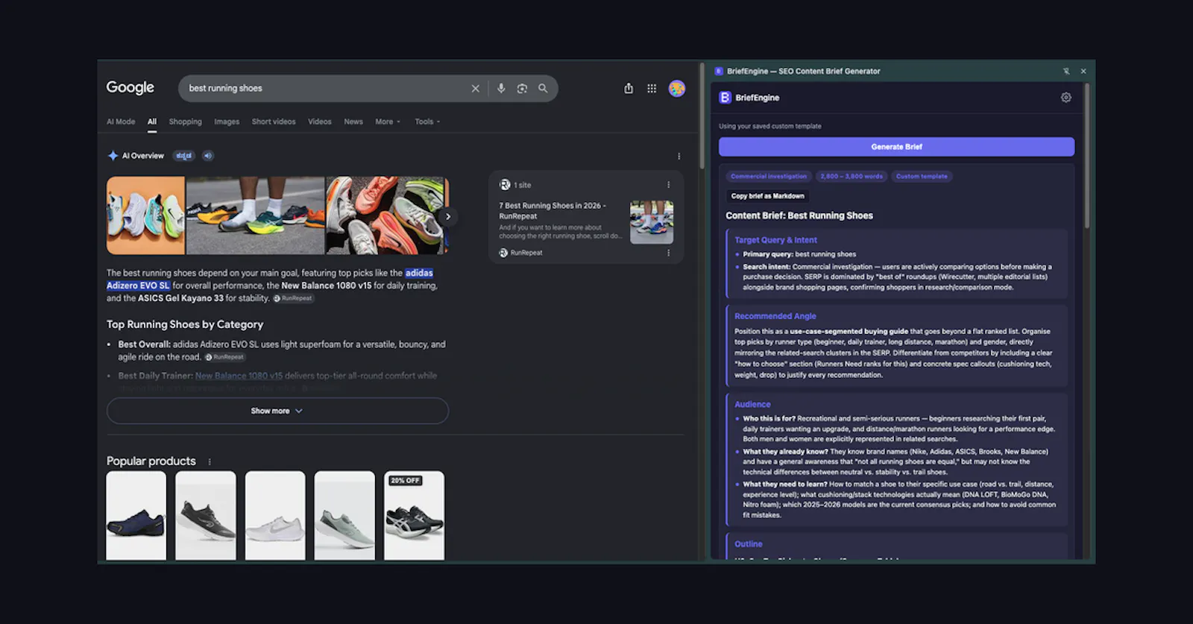Click the RunRepeat chip after ASICS Gel Kayano 33
1193x624 pixels.
(293, 298)
